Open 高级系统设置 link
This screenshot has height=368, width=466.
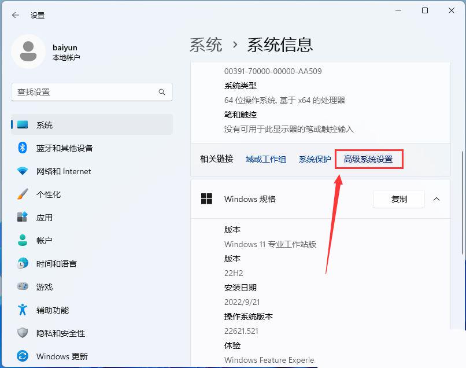(368, 159)
